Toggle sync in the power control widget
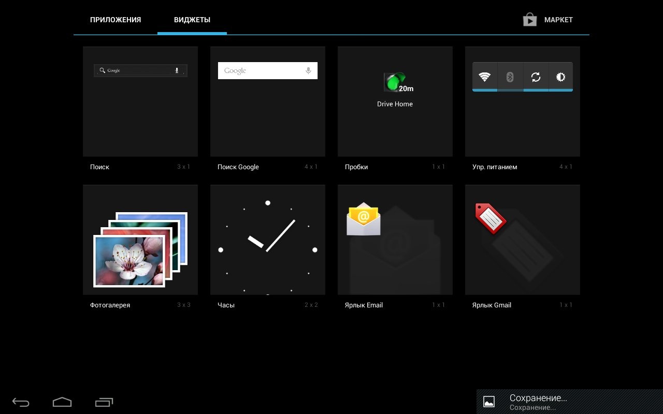 pyautogui.click(x=536, y=77)
